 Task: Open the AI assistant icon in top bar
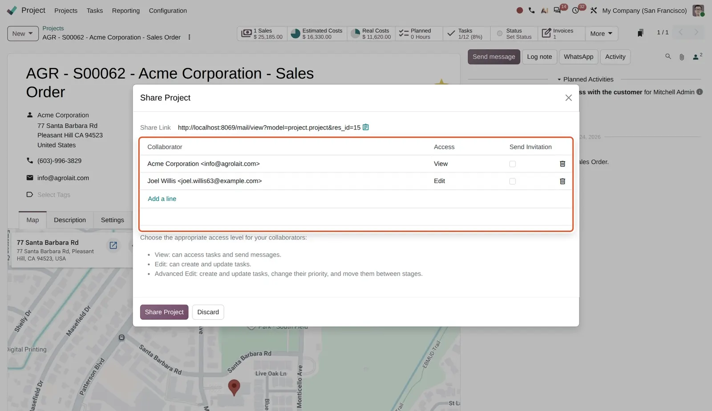tap(544, 10)
